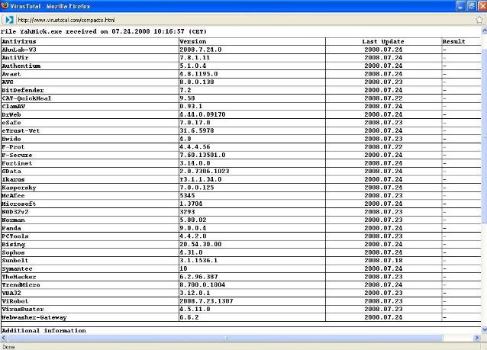Click the TrendMicro antivirus name

tap(21, 285)
